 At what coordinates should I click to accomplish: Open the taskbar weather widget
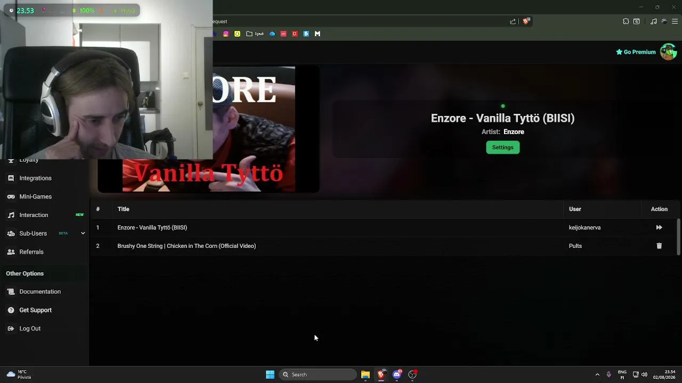point(19,374)
